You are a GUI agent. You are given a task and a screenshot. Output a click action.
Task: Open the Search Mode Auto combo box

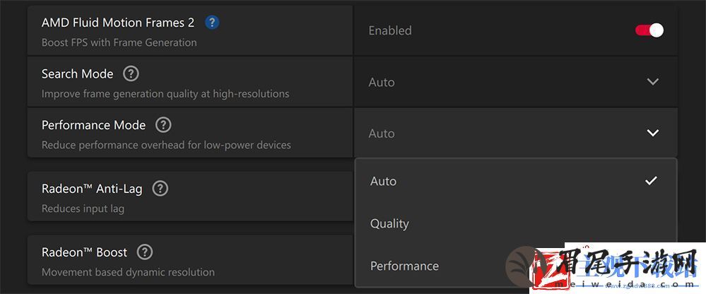pyautogui.click(x=515, y=82)
